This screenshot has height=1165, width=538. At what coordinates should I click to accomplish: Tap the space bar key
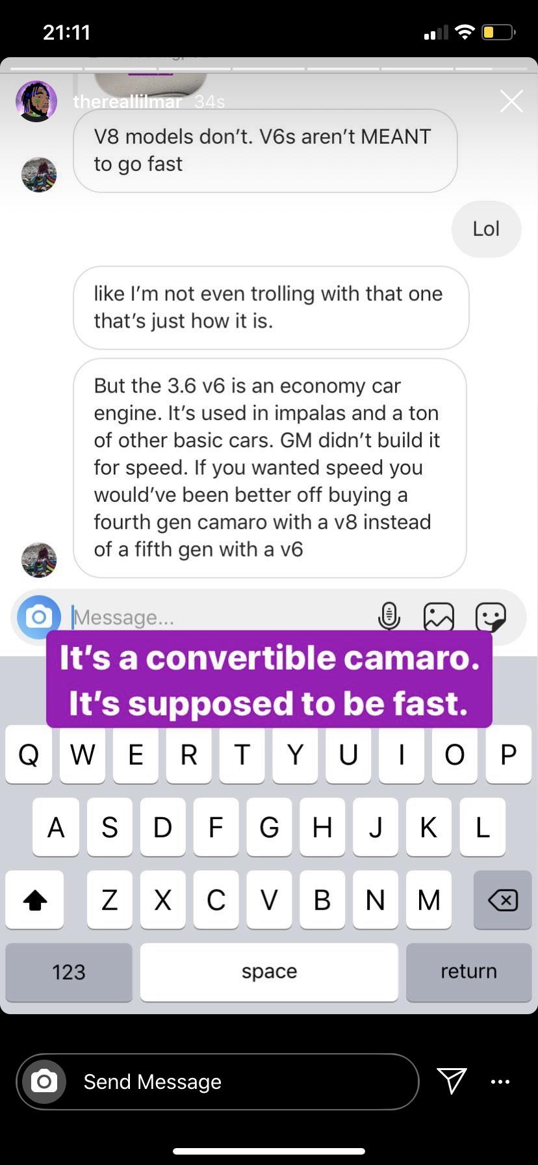tap(269, 972)
